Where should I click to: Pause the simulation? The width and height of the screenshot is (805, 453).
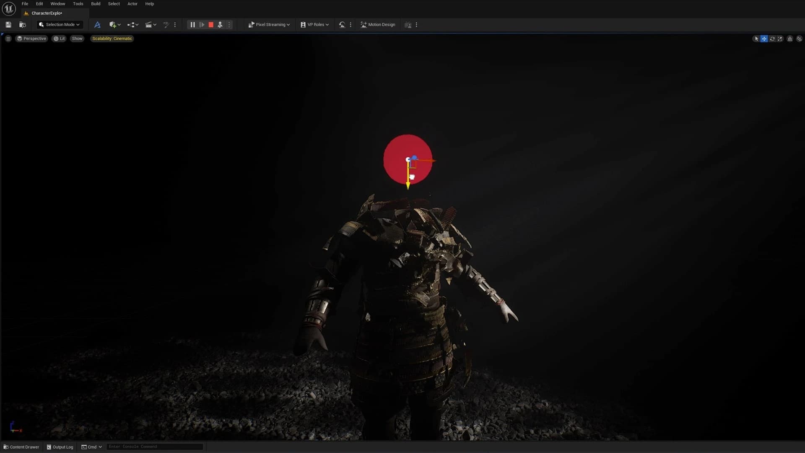[192, 24]
